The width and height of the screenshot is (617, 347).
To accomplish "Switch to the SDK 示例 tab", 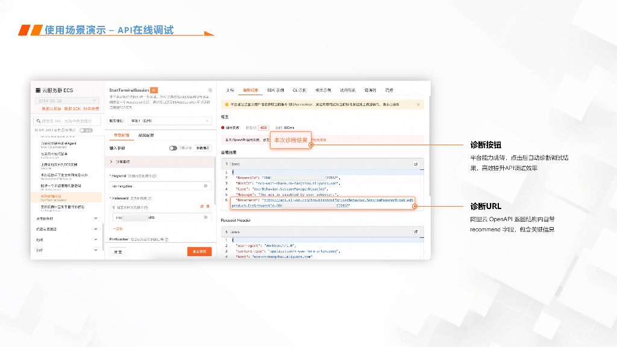I will pyautogui.click(x=275, y=90).
